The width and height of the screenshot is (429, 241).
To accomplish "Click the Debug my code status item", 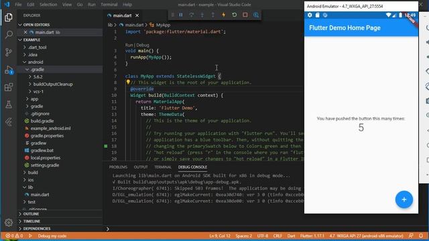I will 52,236.
